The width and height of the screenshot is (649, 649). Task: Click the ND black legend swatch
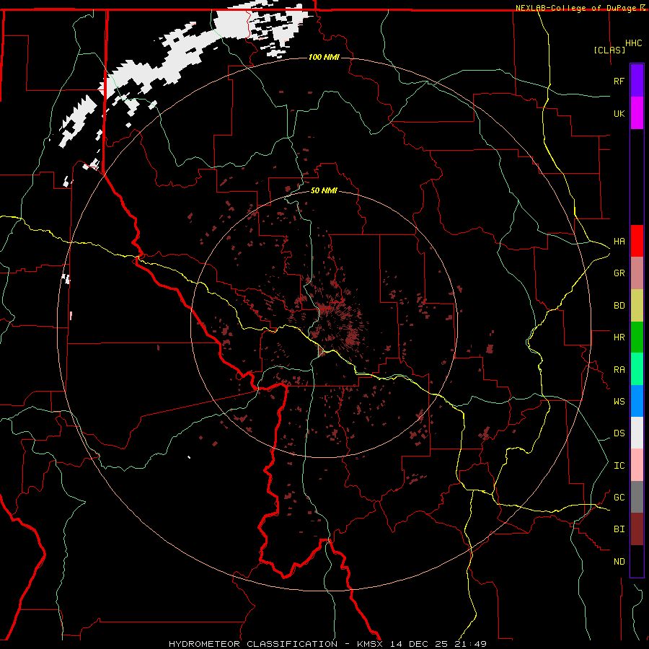click(637, 561)
